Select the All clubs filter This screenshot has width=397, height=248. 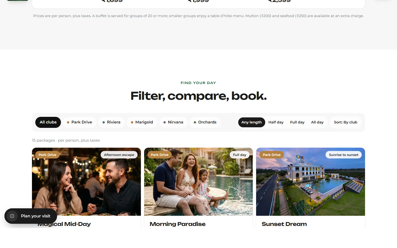coord(48,122)
